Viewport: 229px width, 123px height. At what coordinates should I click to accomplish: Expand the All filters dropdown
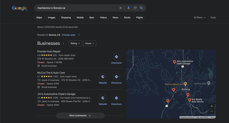pyautogui.click(x=199, y=18)
